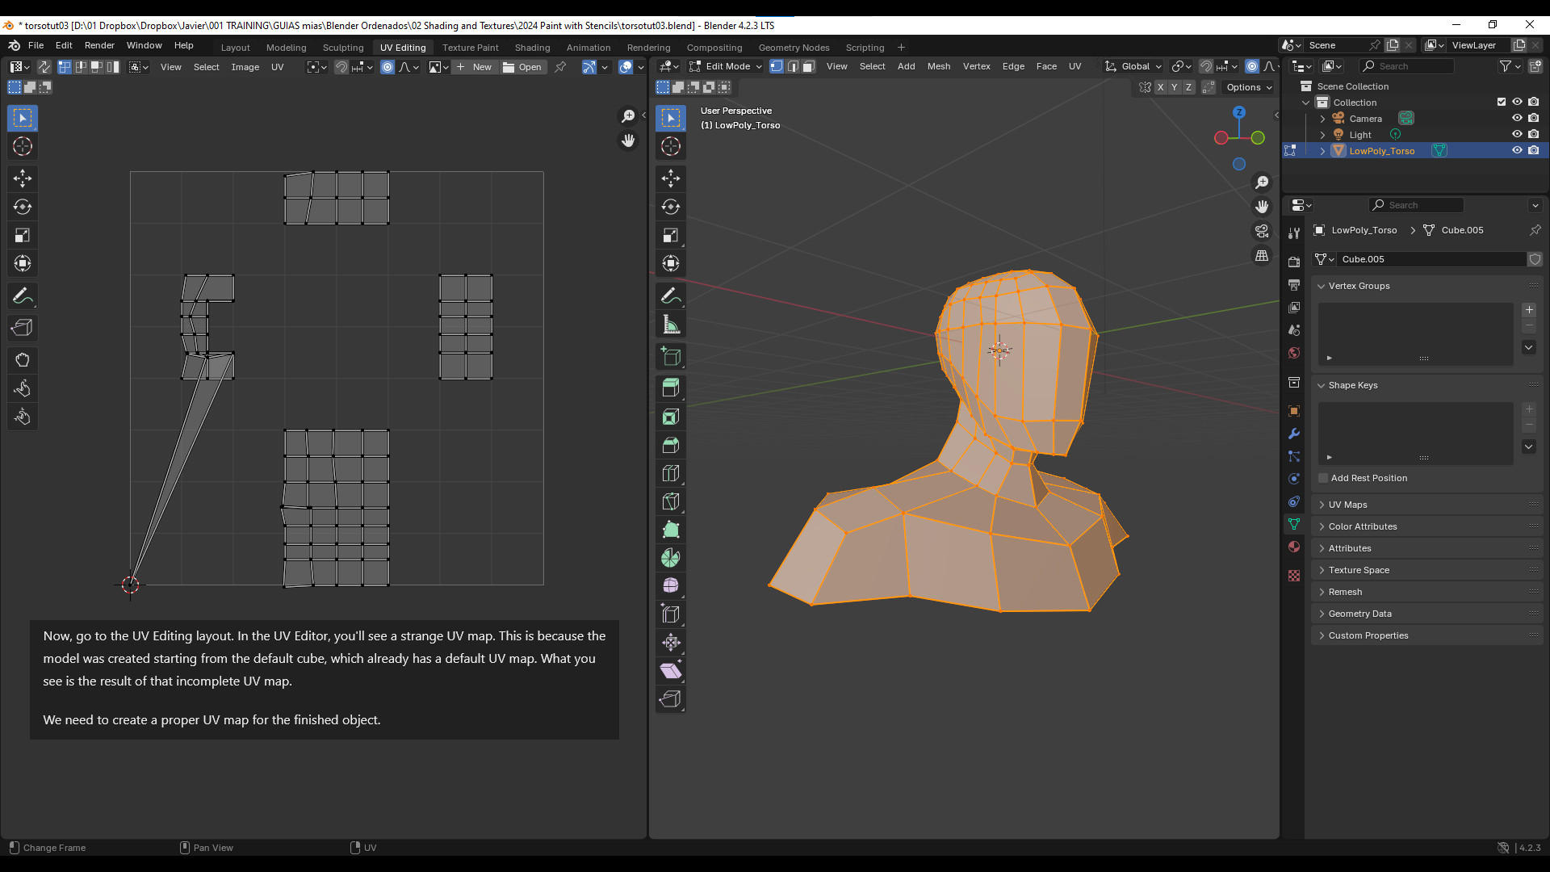Select the Rip Region tool in 3D viewport
Screen dimensions: 1550x872
click(x=671, y=698)
